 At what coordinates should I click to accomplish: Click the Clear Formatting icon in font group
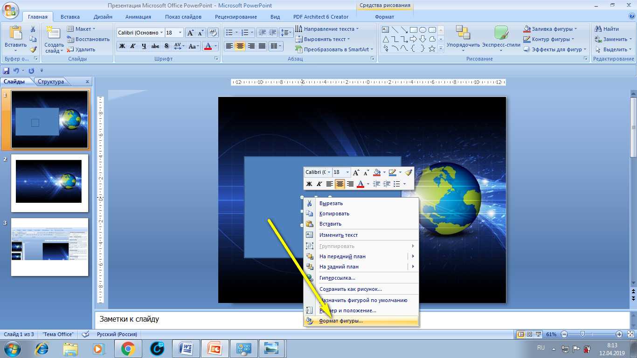[x=214, y=33]
